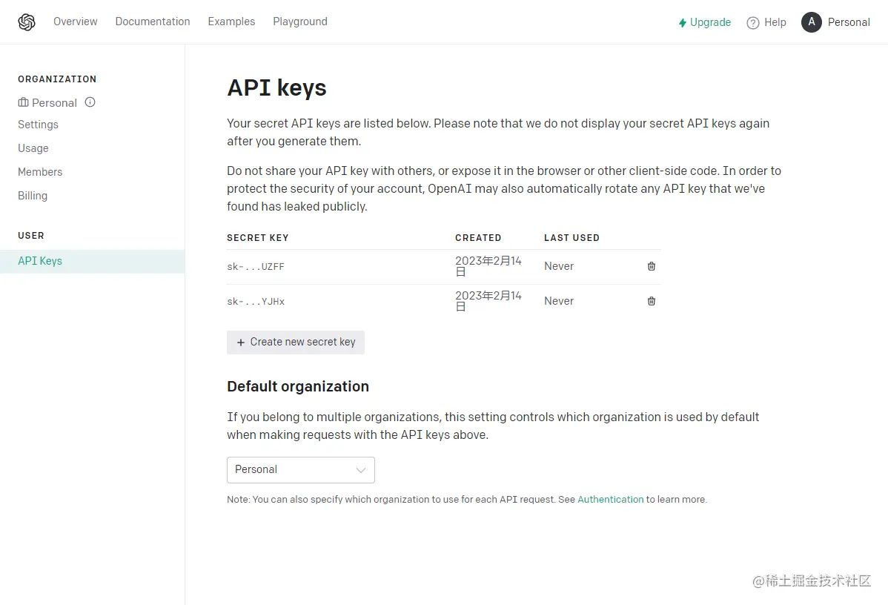The width and height of the screenshot is (888, 605).
Task: Click the API keys page heading
Action: [277, 88]
